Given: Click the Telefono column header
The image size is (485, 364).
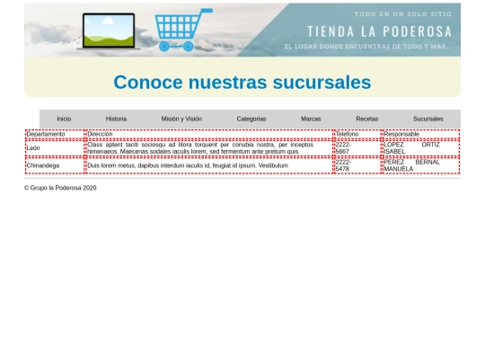Looking at the screenshot, I should [x=357, y=134].
